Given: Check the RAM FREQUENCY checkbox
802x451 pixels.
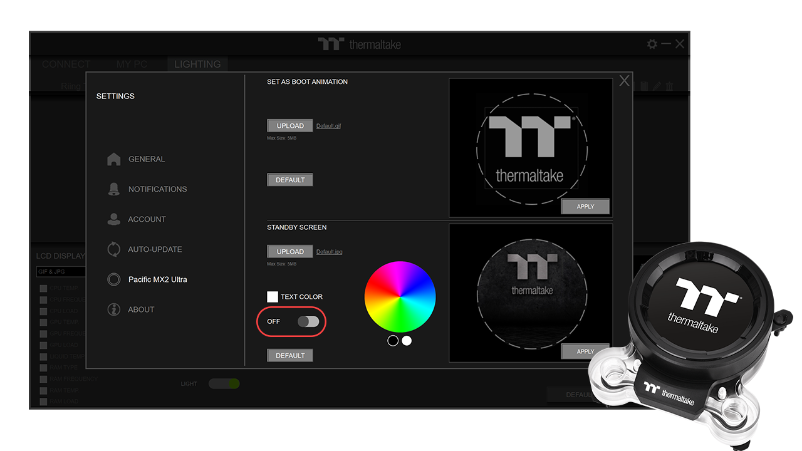Looking at the screenshot, I should (43, 379).
